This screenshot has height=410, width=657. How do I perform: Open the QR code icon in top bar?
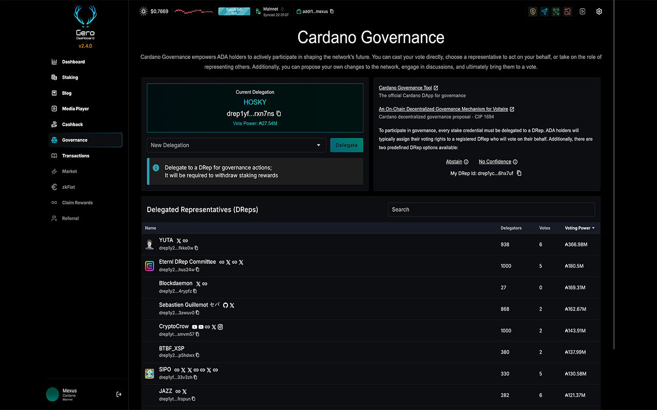click(x=556, y=11)
